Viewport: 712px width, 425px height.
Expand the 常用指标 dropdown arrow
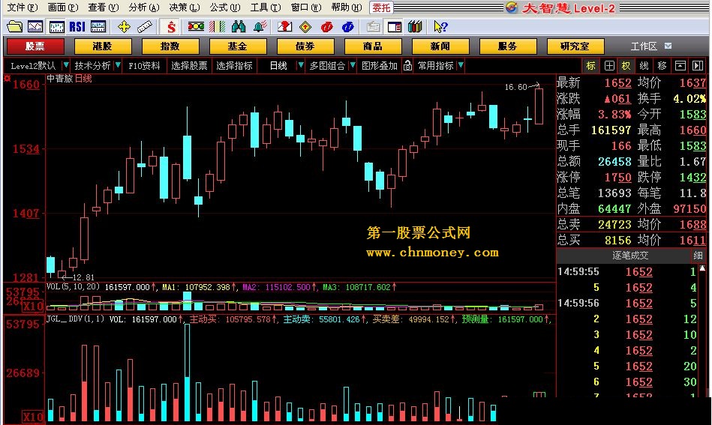461,66
